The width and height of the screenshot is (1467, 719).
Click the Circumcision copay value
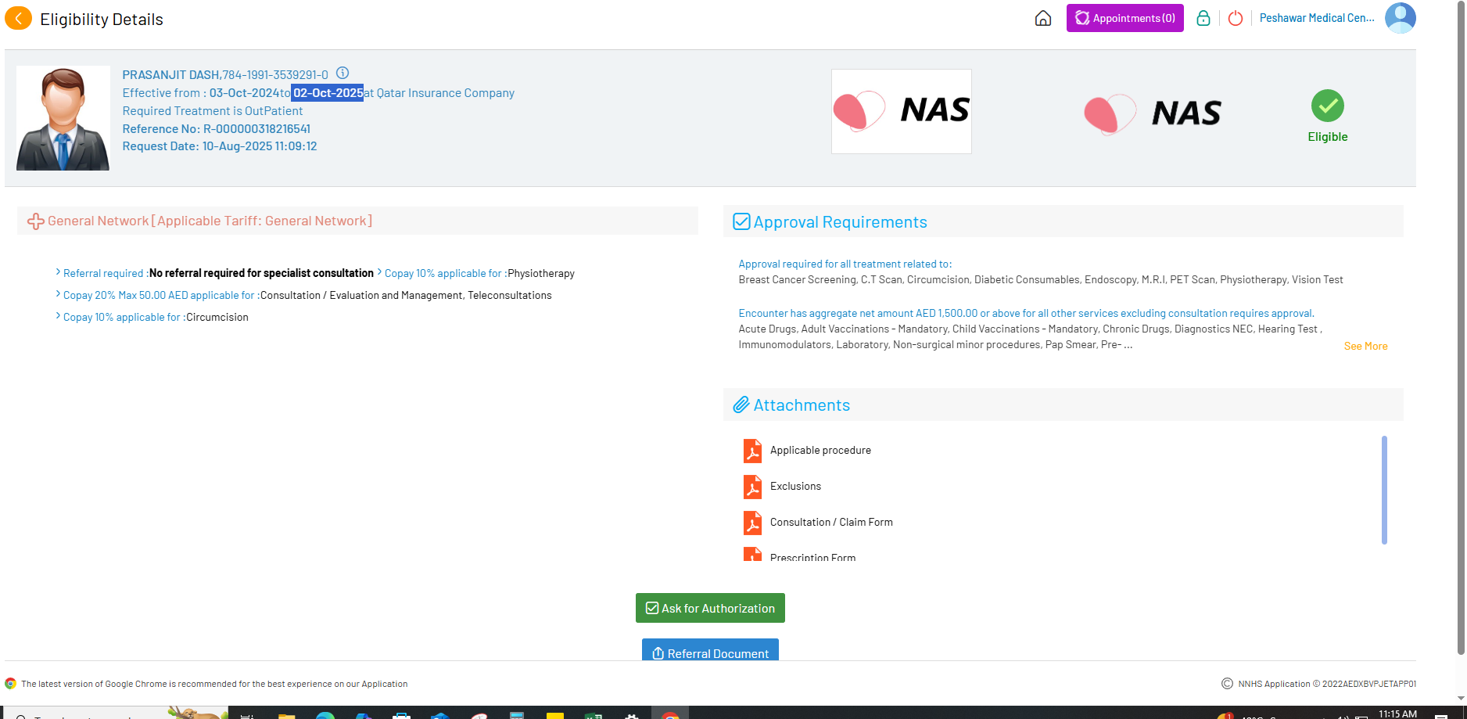[x=217, y=317]
